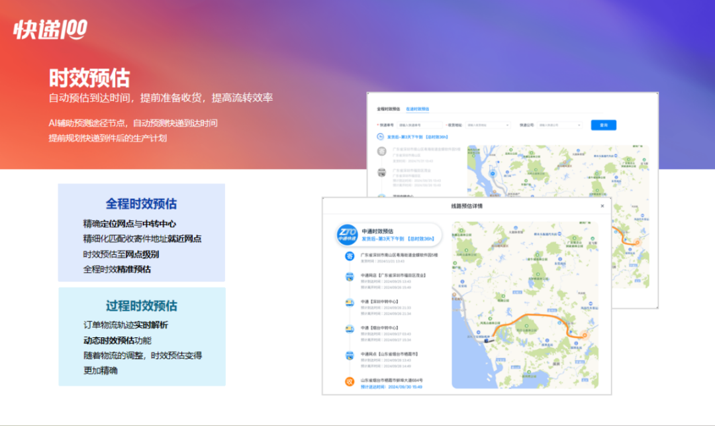Image resolution: width=715 pixels, height=426 pixels.
Task: Click the 过程时效预估 card heading
Action: (x=142, y=305)
